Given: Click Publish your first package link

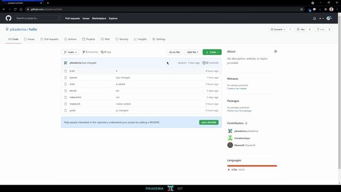Looking at the screenshot, I should 239,111.
